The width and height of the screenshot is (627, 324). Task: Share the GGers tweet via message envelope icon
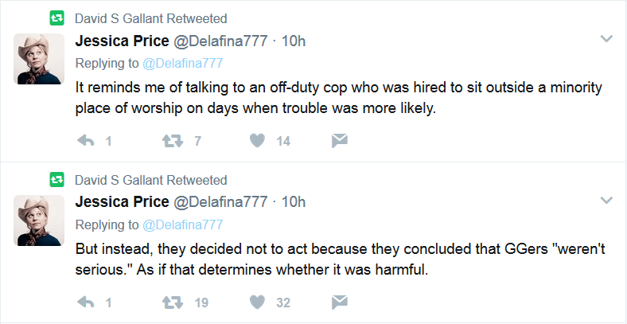coord(340,303)
